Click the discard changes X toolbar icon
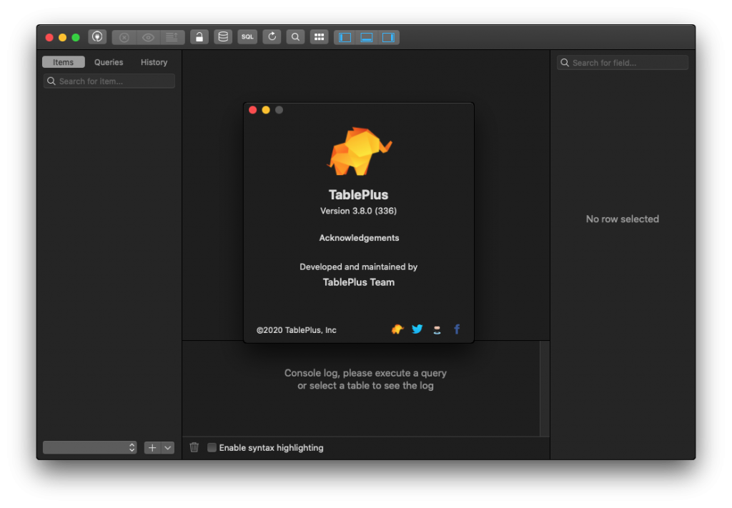 (x=124, y=37)
